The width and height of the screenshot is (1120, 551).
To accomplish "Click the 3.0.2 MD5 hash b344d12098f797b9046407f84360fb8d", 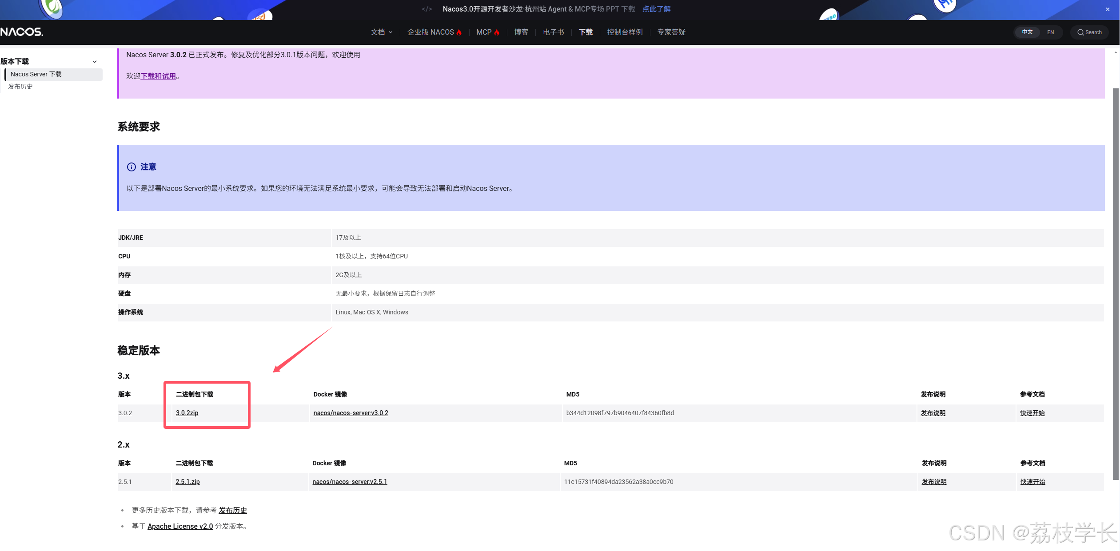I will pos(620,413).
